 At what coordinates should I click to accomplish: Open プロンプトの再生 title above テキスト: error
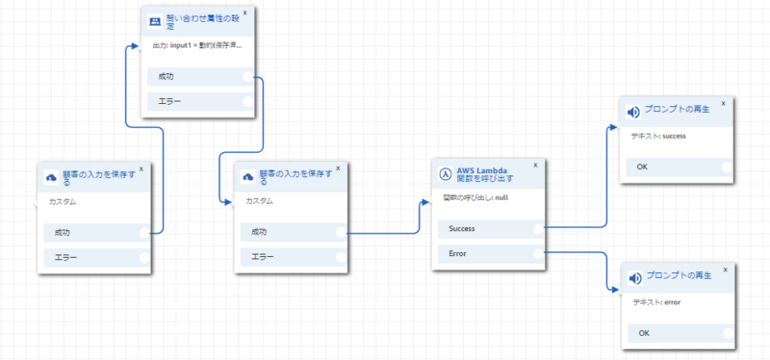click(x=679, y=275)
